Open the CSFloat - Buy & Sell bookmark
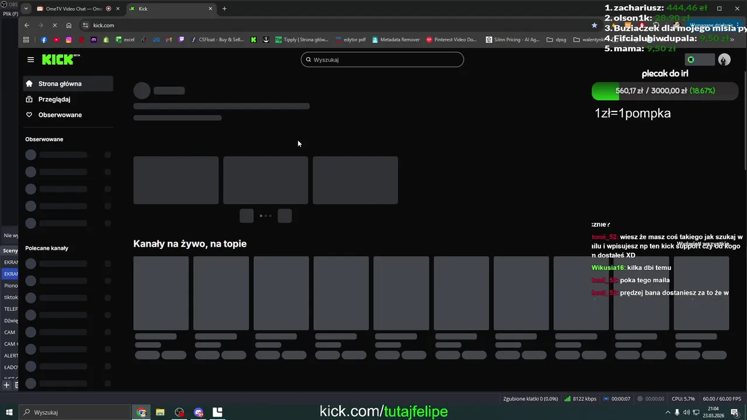 (217, 40)
